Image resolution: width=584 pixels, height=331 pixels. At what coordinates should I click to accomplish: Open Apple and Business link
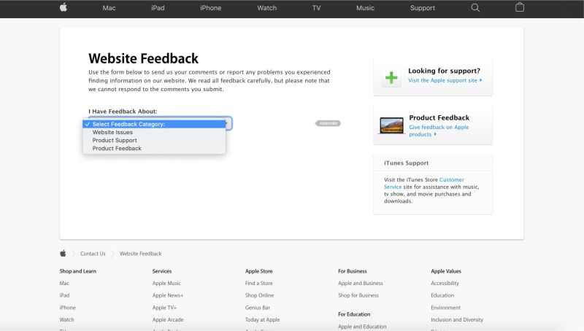(361, 284)
